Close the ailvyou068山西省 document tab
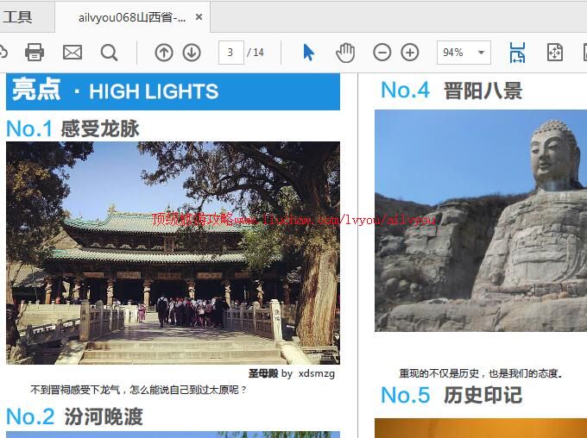Image resolution: width=587 pixels, height=438 pixels. click(199, 17)
